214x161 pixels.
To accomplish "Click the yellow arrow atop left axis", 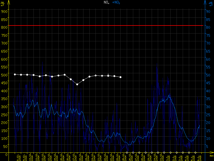I will [9, 2].
